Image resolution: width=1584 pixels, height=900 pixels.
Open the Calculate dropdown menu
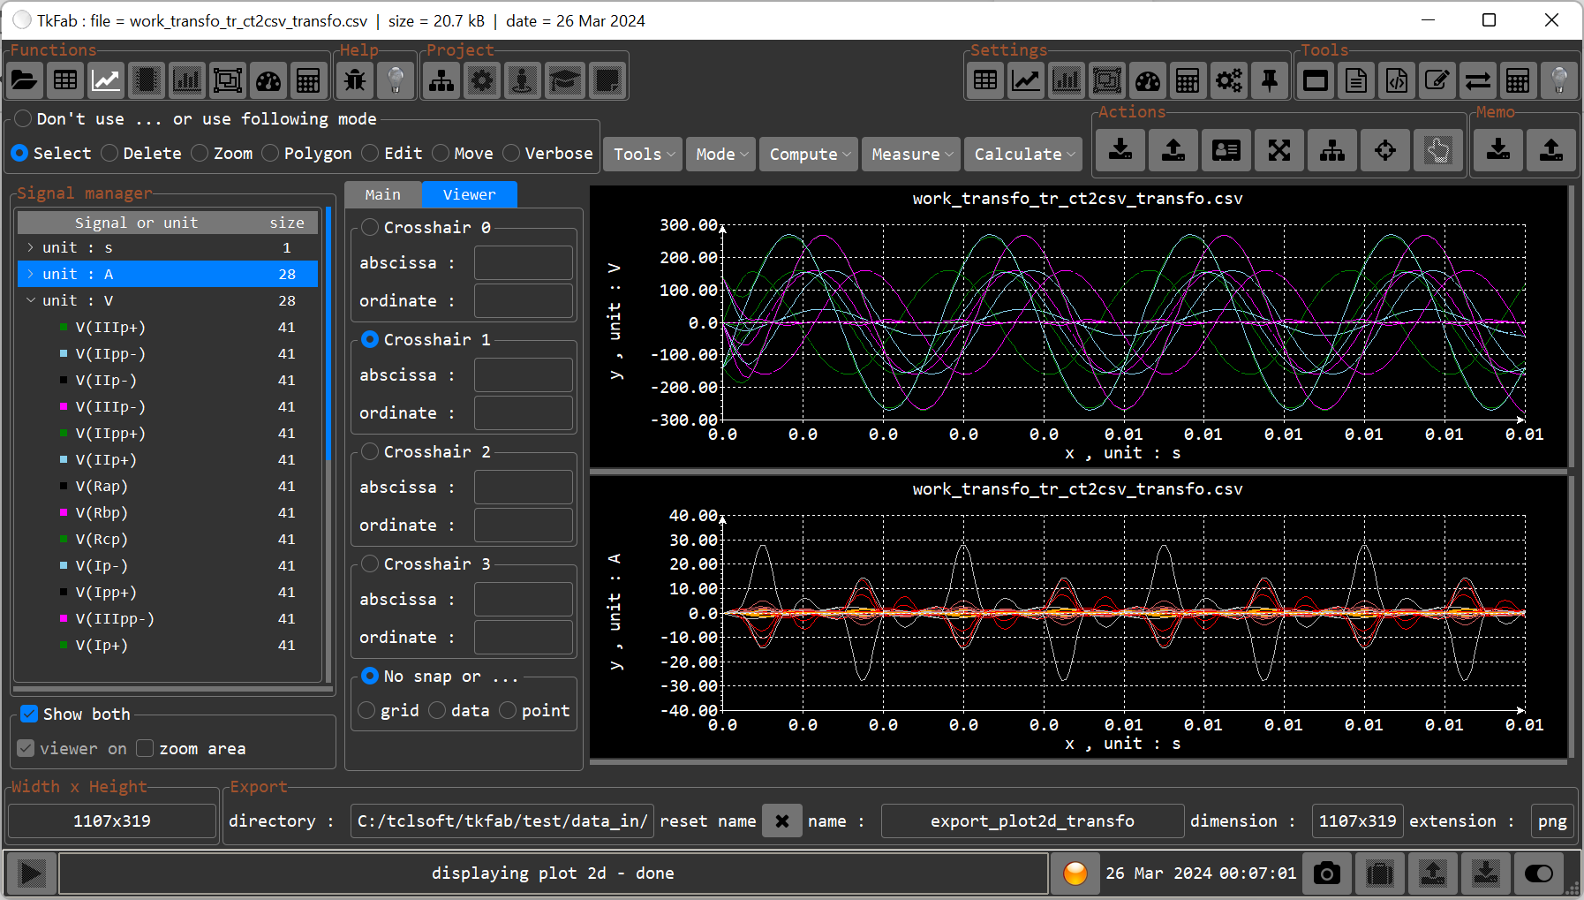click(1023, 155)
